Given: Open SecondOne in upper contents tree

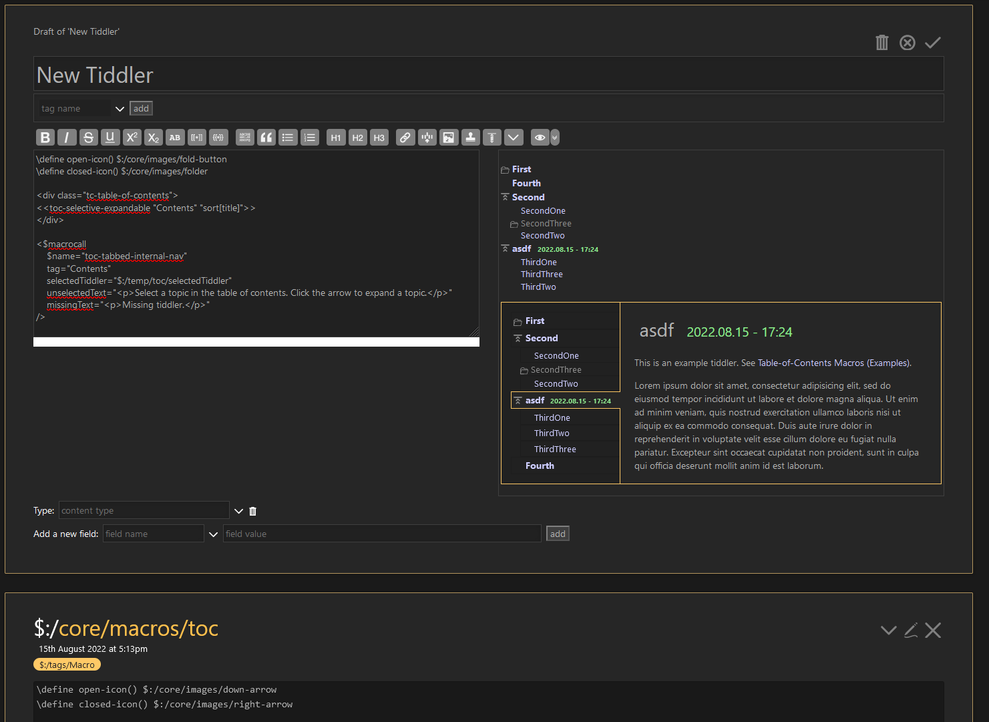Looking at the screenshot, I should point(543,210).
